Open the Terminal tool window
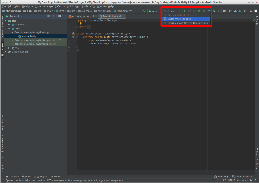The height and width of the screenshot is (183, 259). [x=12, y=177]
